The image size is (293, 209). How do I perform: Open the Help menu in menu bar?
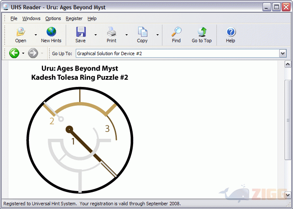92,18
